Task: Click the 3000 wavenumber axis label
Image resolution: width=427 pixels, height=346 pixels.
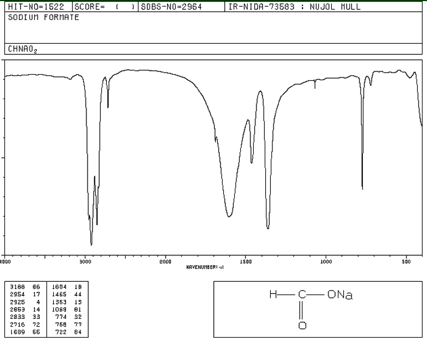Action: pos(85,262)
